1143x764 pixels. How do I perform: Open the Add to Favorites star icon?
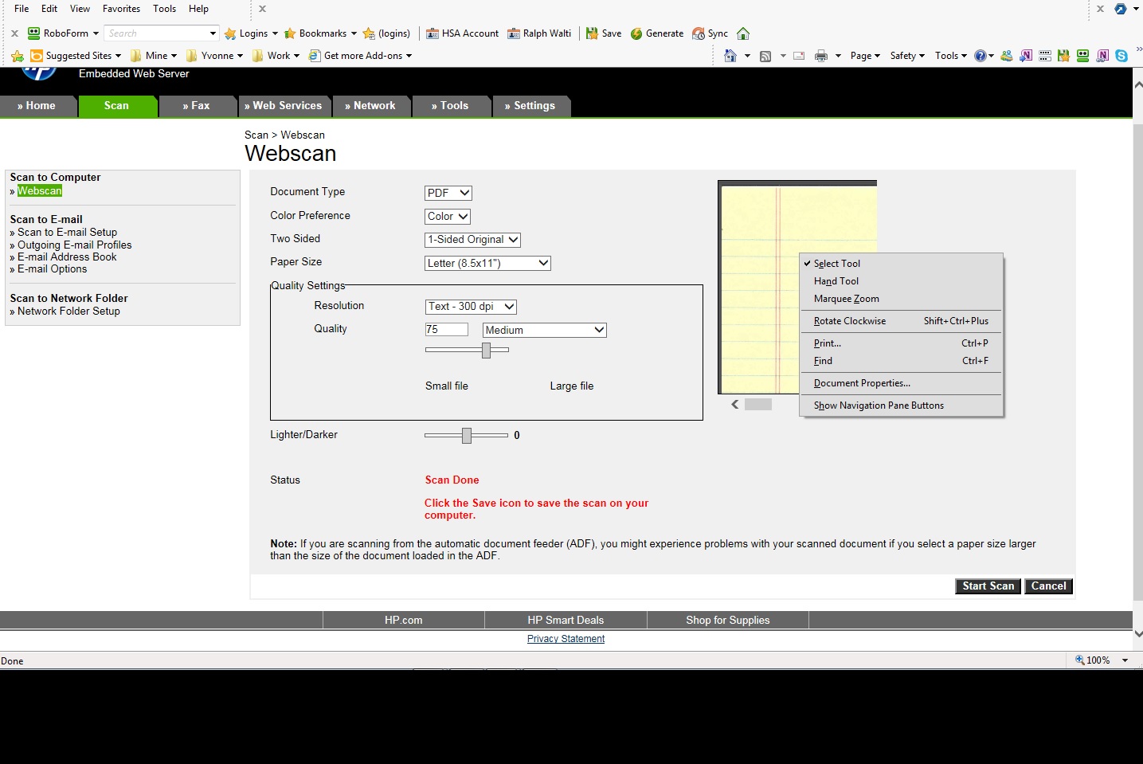18,56
